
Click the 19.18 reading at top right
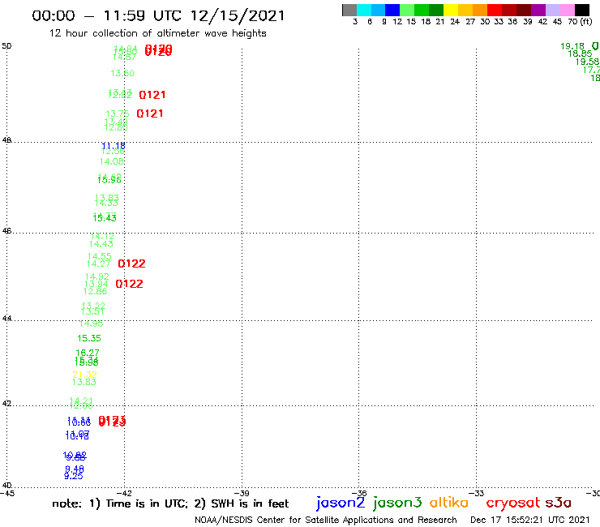[572, 46]
